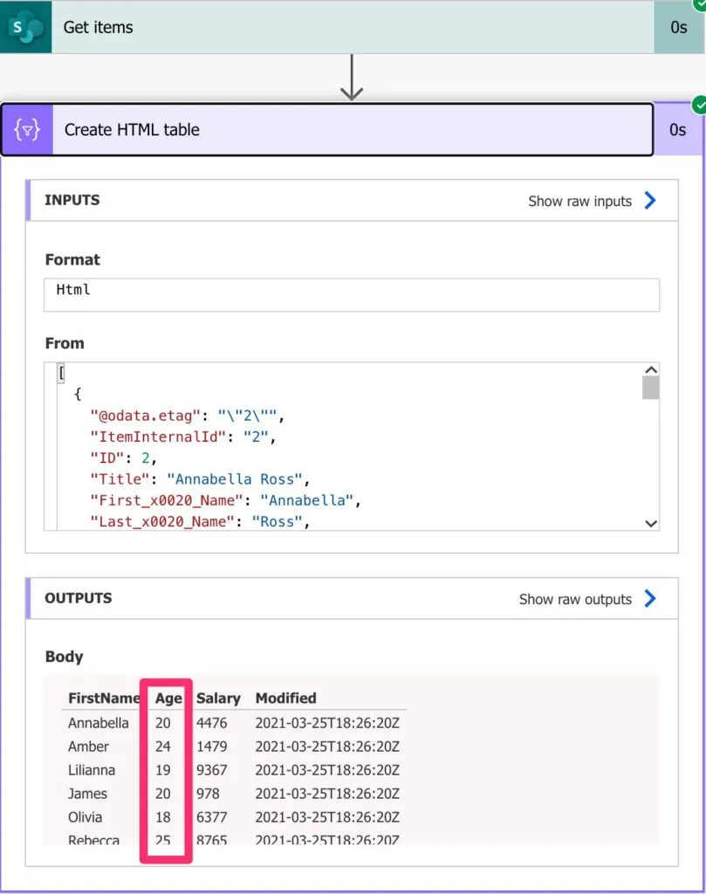Click the Create HTML table 0s duration badge
The image size is (706, 894).
point(678,130)
